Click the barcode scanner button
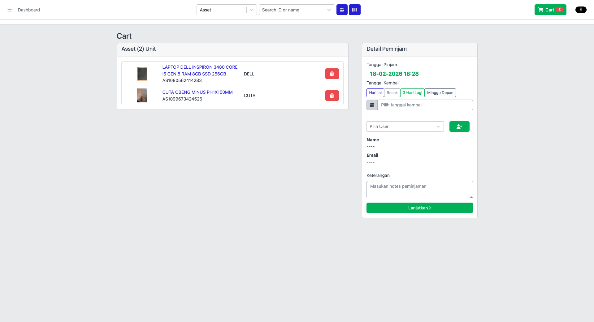The width and height of the screenshot is (594, 322). (354, 10)
